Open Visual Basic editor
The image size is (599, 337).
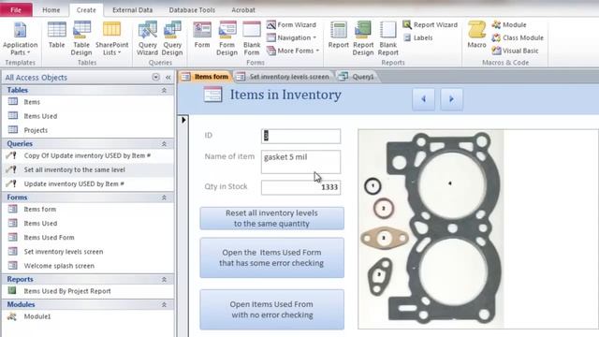click(x=515, y=51)
